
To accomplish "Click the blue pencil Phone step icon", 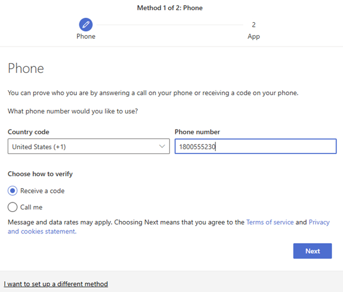I will tap(86, 24).
